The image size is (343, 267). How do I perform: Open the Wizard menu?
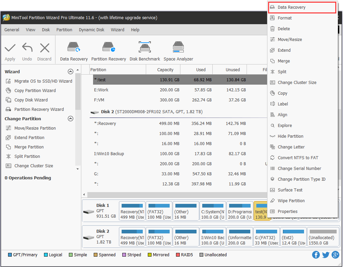[118, 30]
